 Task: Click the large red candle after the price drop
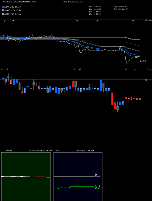(112, 99)
